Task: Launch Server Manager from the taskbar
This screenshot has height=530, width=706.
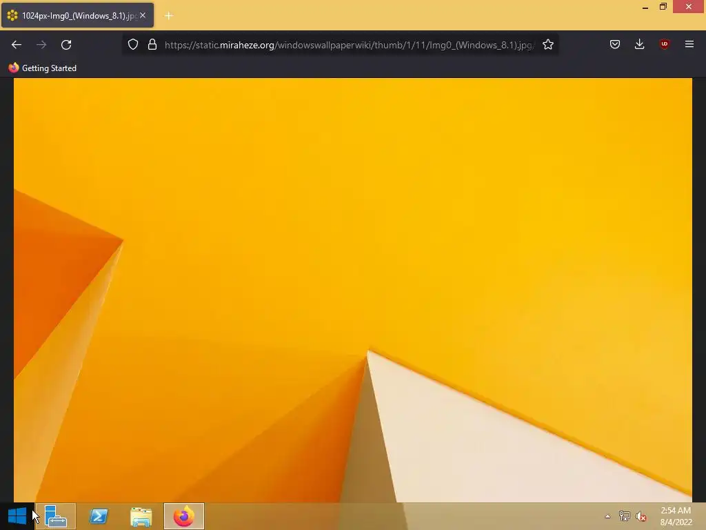Action: click(56, 516)
